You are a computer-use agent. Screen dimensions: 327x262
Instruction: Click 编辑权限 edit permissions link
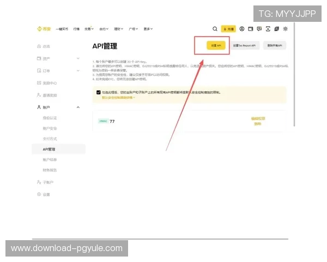[258, 118]
